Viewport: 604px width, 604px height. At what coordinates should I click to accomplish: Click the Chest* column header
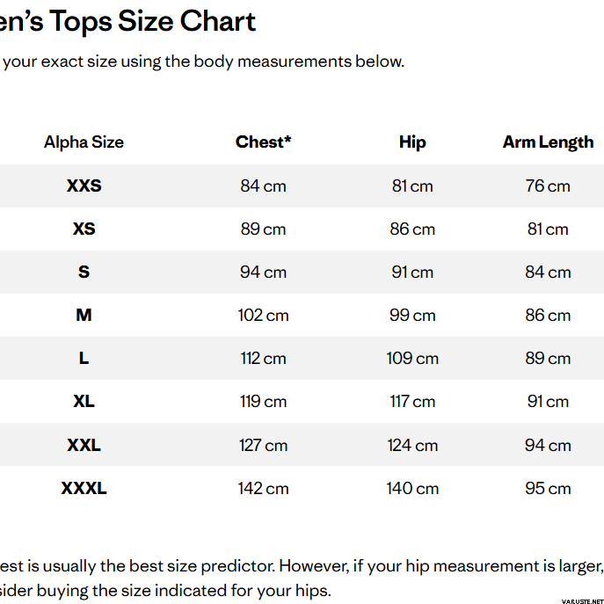click(263, 142)
